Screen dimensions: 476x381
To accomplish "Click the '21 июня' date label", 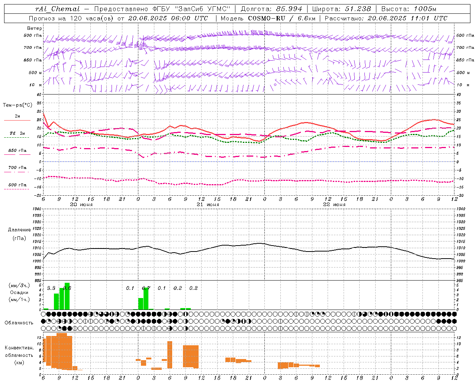I will (208, 205).
